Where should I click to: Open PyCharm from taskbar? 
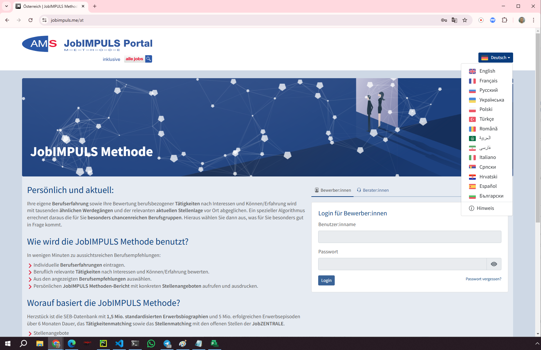[103, 344]
